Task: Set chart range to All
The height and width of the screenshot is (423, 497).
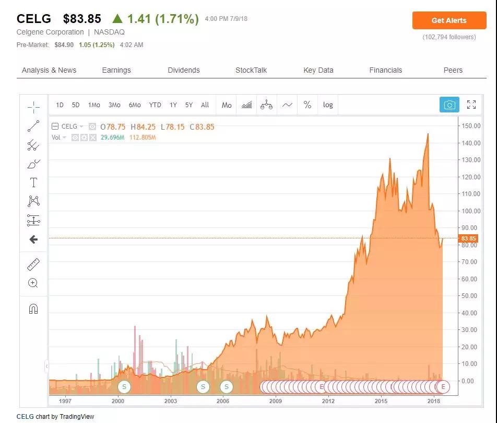Action: pyautogui.click(x=205, y=105)
